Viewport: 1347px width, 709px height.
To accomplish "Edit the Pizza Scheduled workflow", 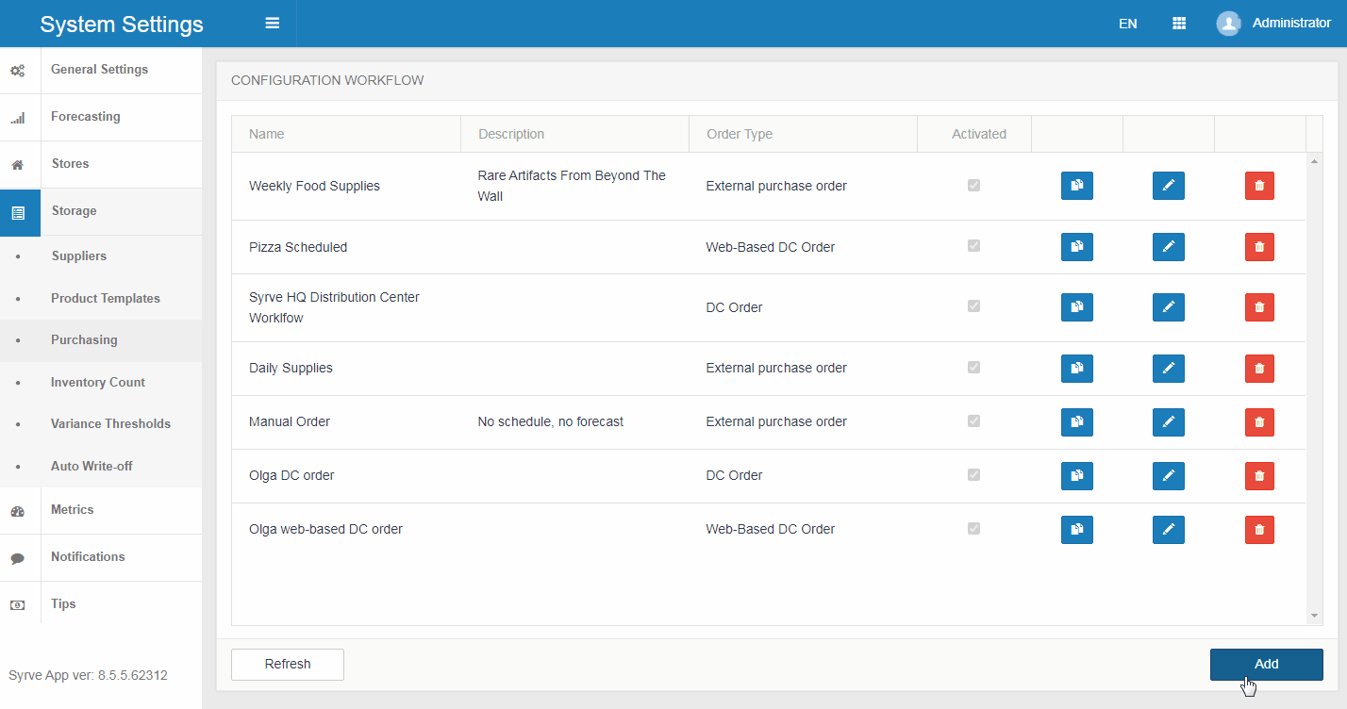I will (x=1168, y=247).
